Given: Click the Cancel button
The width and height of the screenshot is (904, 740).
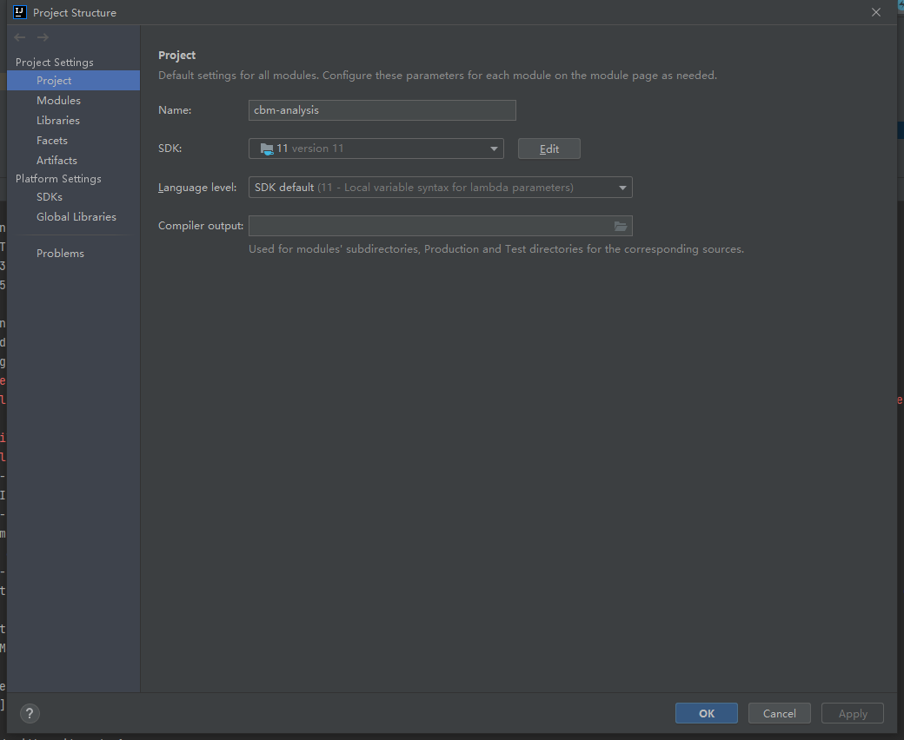Looking at the screenshot, I should [x=779, y=712].
